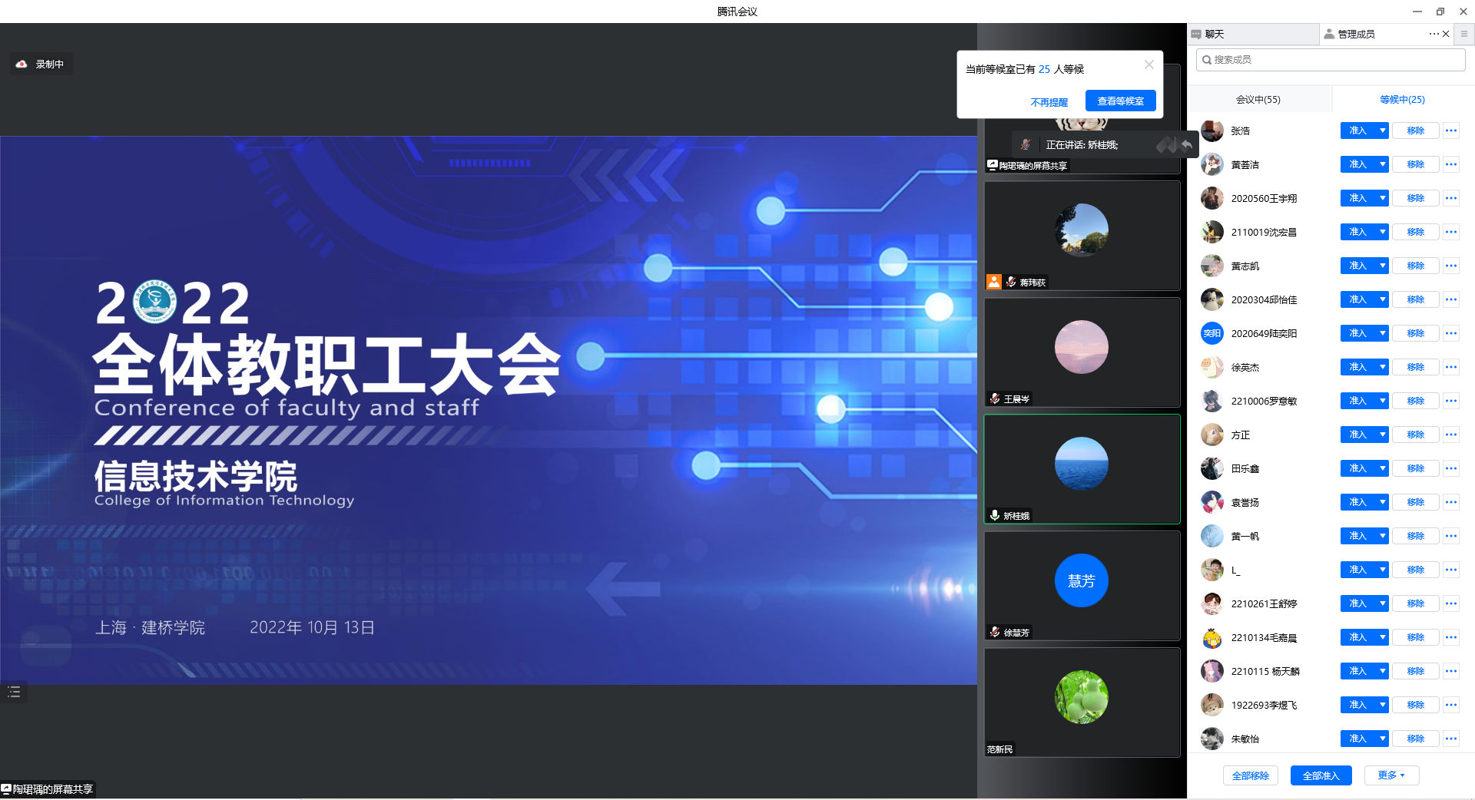Switch to the 会议中(55) tab
The image size is (1475, 800).
(x=1258, y=99)
